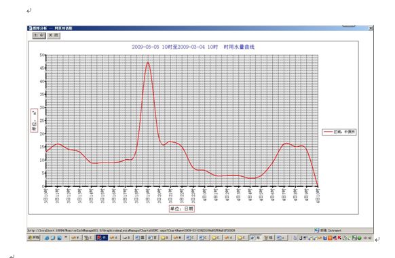The height and width of the screenshot is (258, 395).
Task: Click the 单位: 日期 axis label
Action: point(182,209)
